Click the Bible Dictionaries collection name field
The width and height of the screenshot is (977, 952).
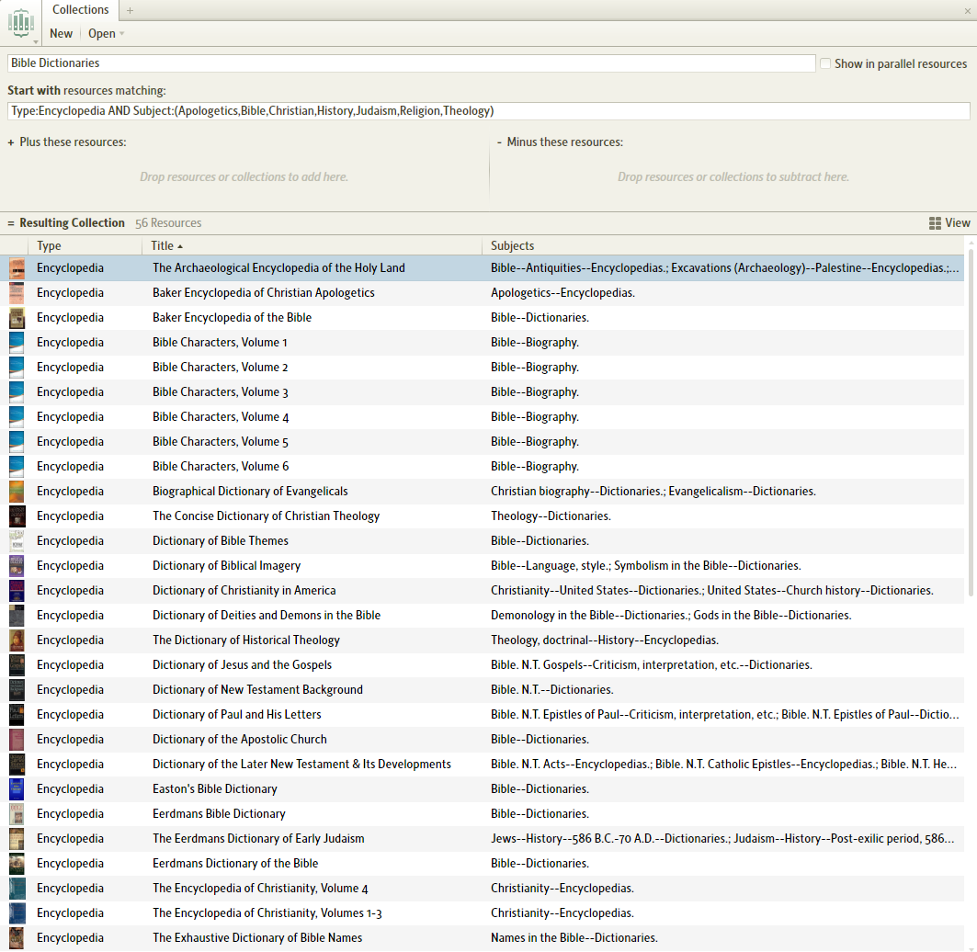[411, 62]
